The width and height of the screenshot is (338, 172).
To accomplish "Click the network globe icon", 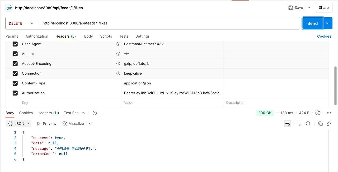I will coord(318,113).
